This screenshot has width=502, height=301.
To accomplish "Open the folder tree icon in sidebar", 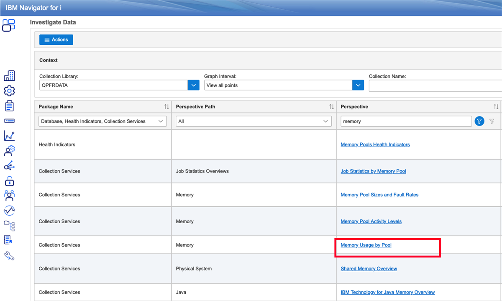I will coord(9,226).
